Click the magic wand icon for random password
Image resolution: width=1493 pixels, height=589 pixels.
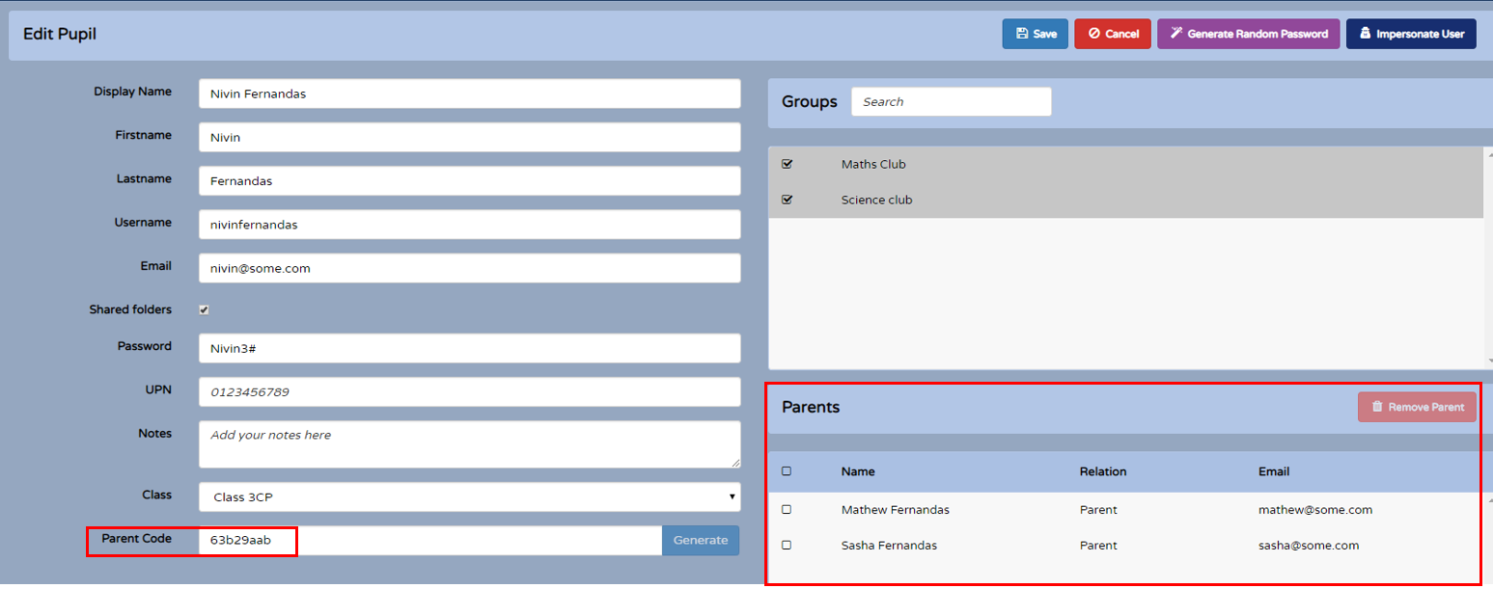[x=1175, y=33]
